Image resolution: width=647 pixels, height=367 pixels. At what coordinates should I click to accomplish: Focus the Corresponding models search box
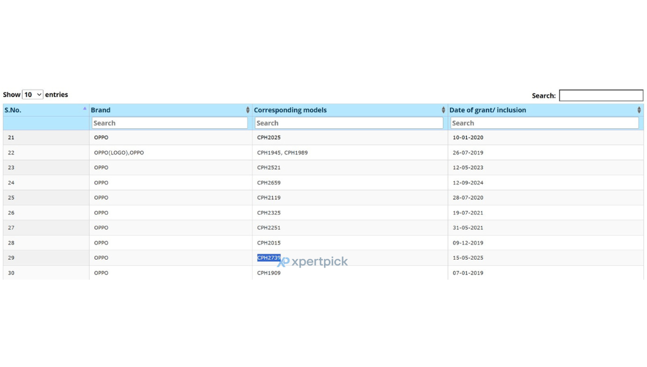click(x=349, y=123)
